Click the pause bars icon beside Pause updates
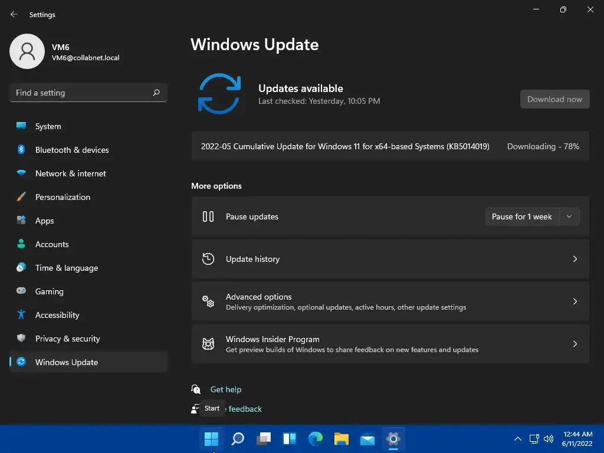The image size is (604, 453). [208, 216]
